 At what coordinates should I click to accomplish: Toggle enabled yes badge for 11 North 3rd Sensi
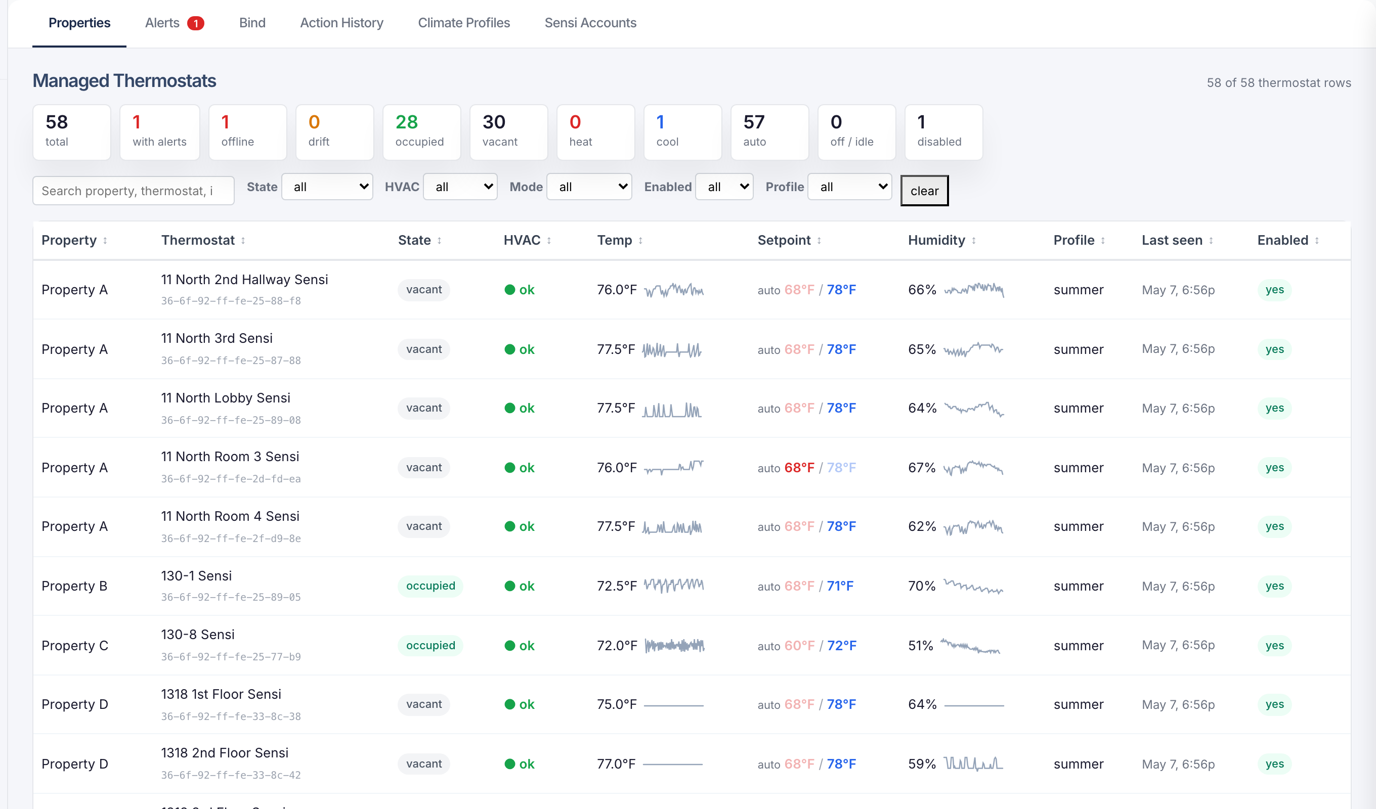click(x=1274, y=349)
